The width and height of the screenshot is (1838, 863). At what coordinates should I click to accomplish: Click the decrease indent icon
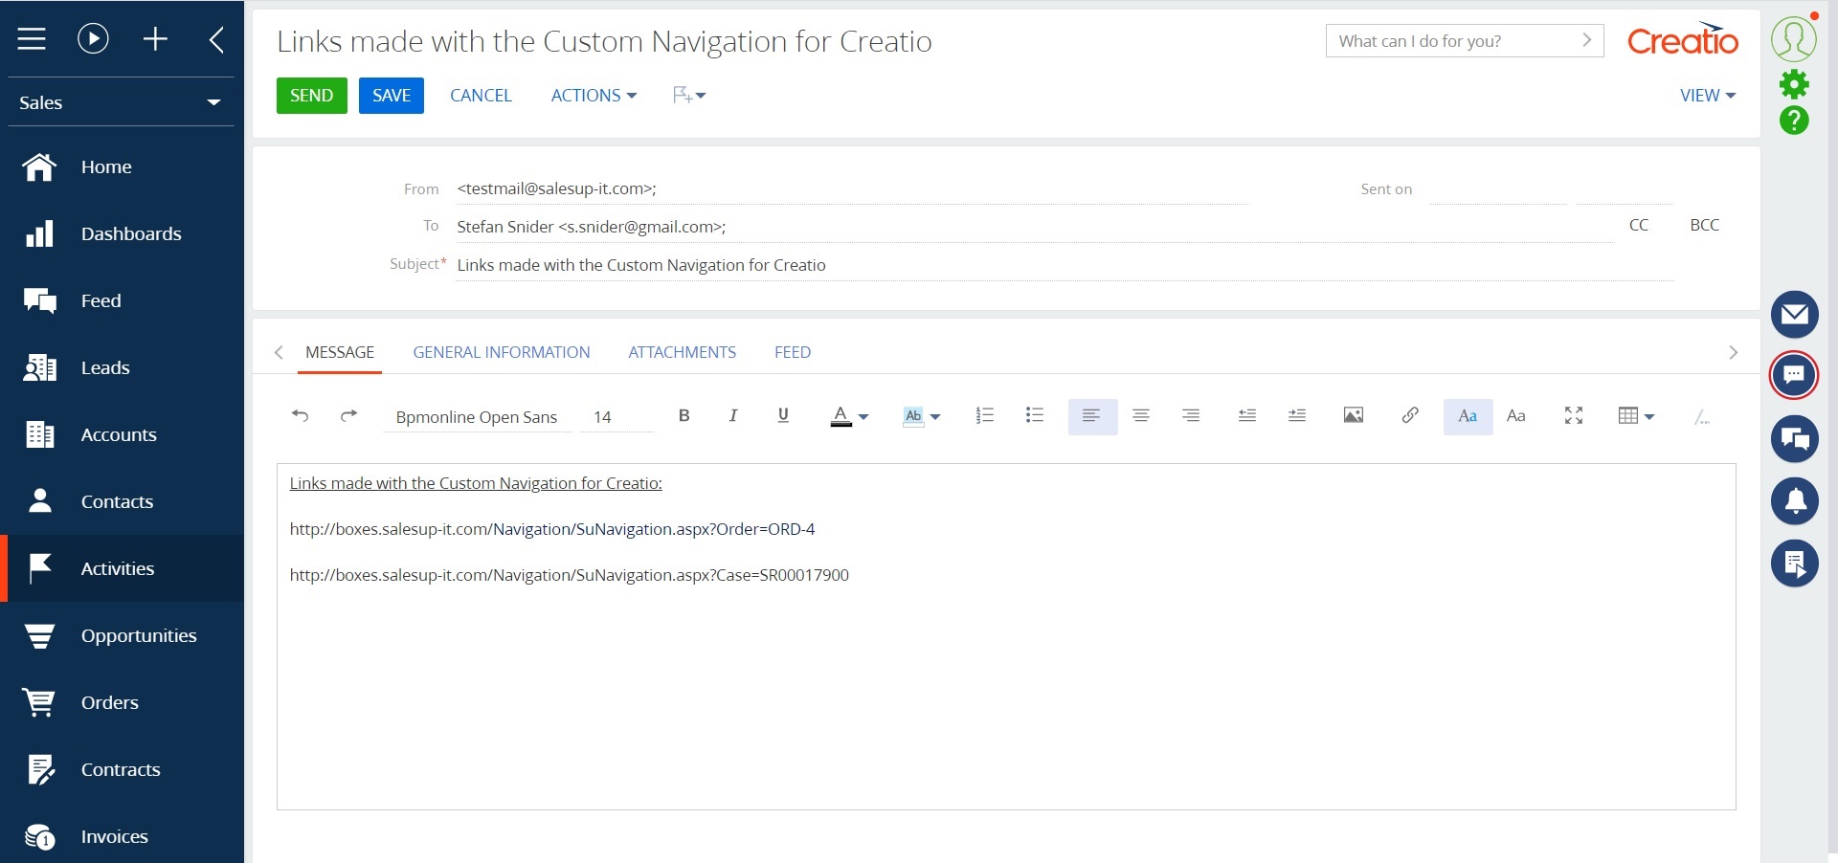point(1247,415)
